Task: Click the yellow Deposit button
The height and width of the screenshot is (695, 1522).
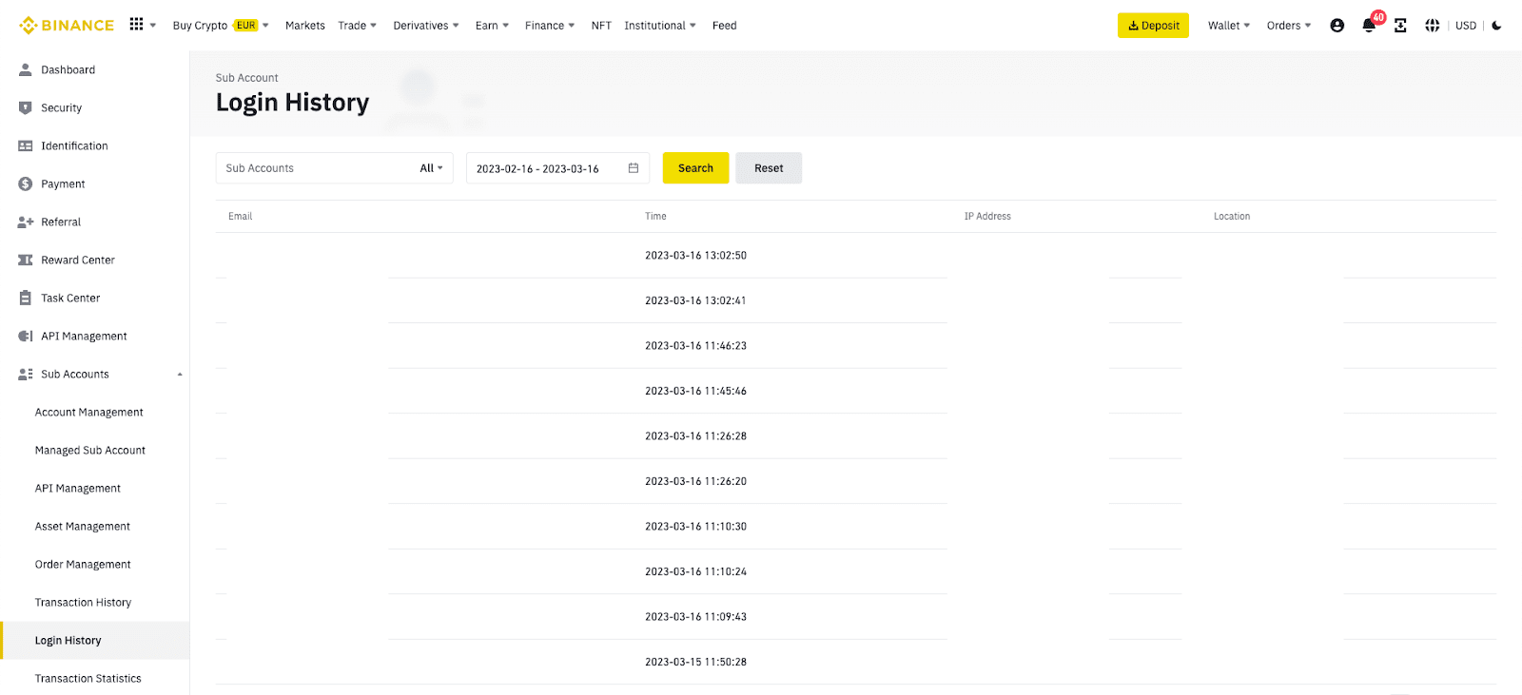Action: 1153,26
